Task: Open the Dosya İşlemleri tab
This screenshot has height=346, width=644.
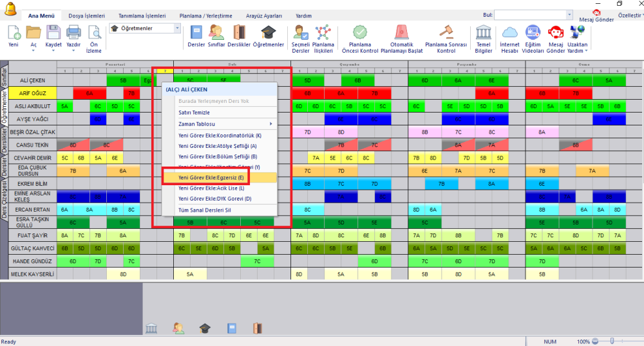Action: point(86,15)
